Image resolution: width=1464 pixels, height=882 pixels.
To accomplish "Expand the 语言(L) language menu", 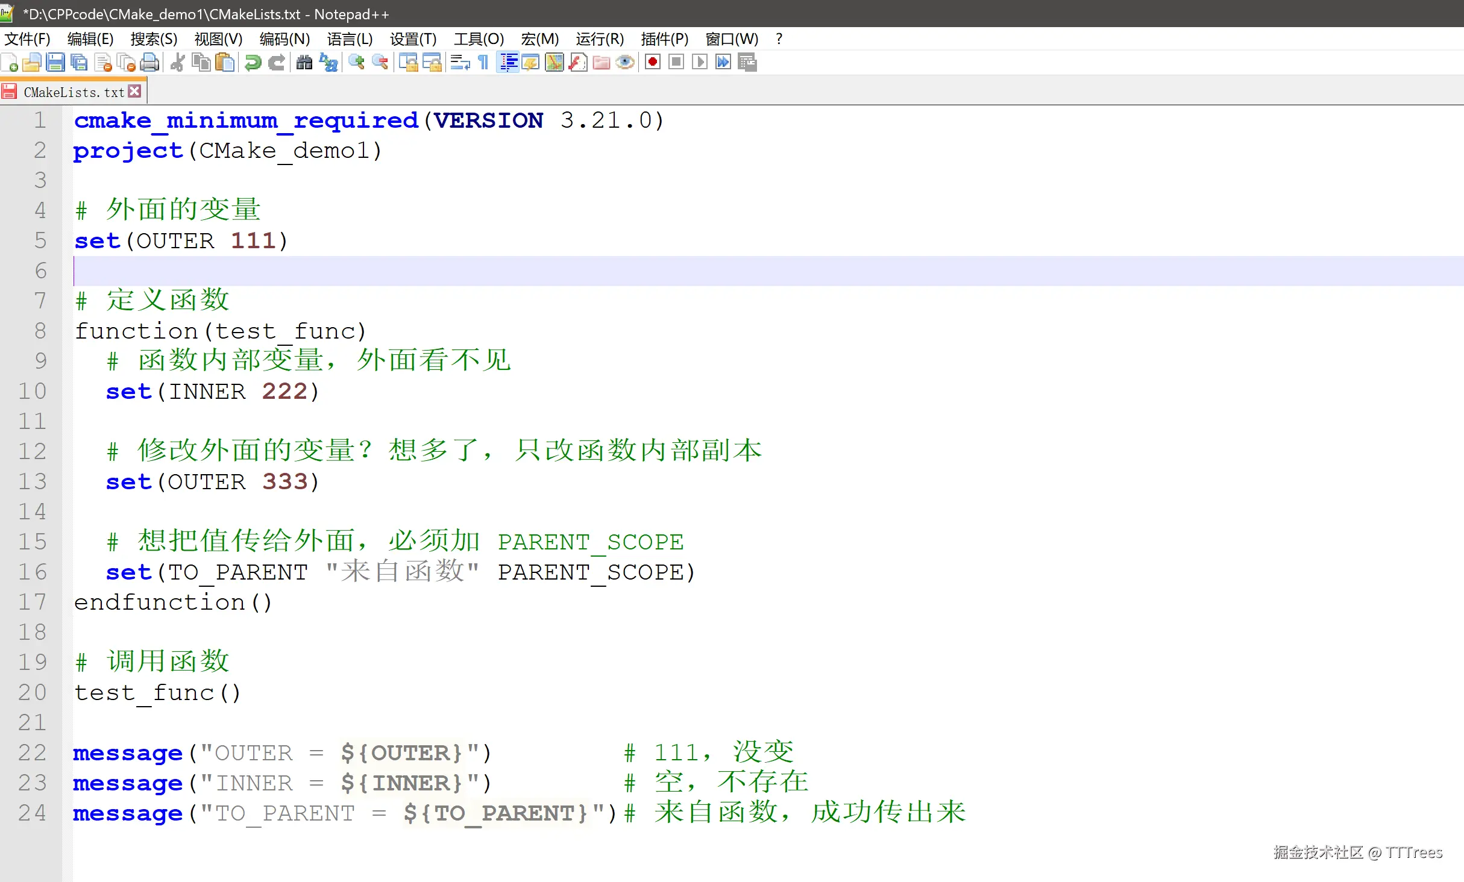I will click(350, 39).
